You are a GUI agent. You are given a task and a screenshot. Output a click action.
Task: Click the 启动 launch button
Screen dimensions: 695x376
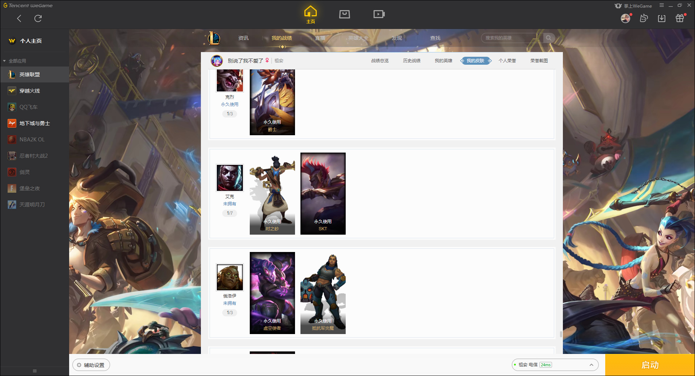[650, 365]
